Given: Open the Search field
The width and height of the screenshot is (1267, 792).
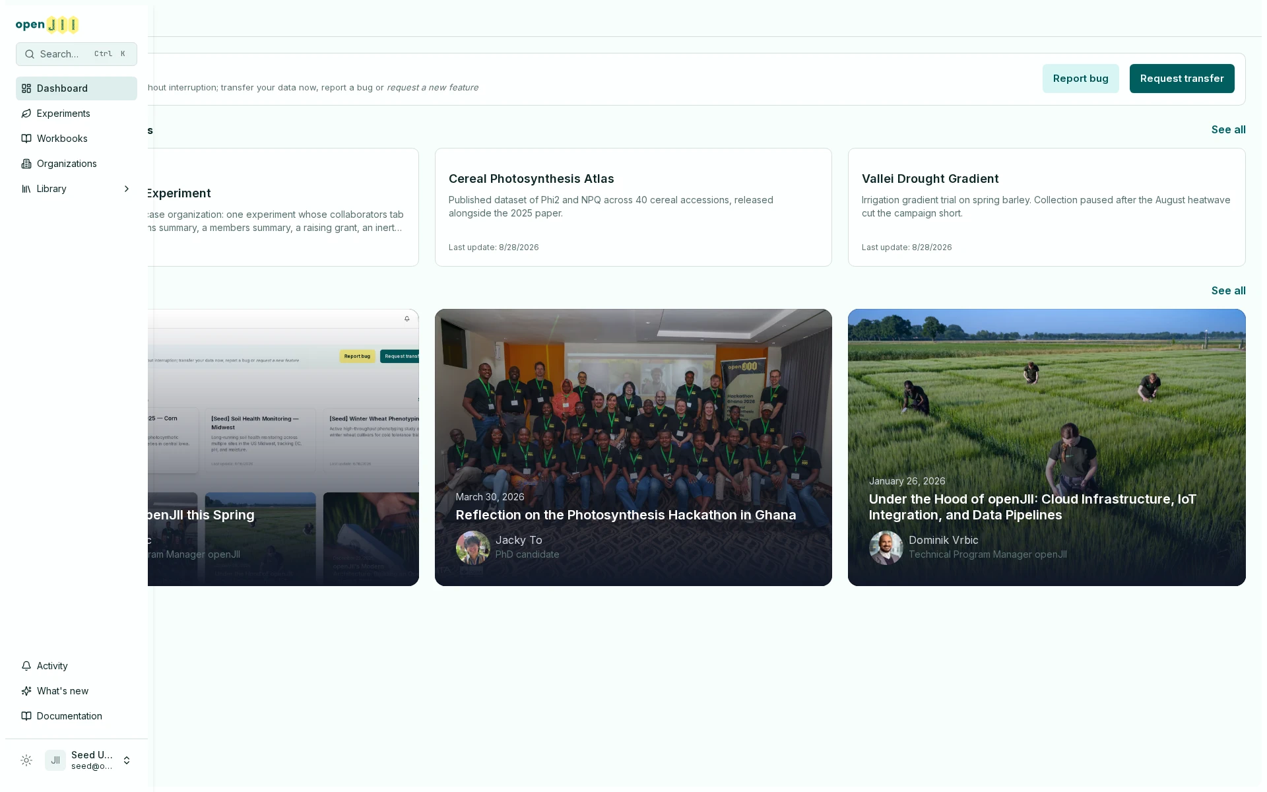Looking at the screenshot, I should [77, 54].
